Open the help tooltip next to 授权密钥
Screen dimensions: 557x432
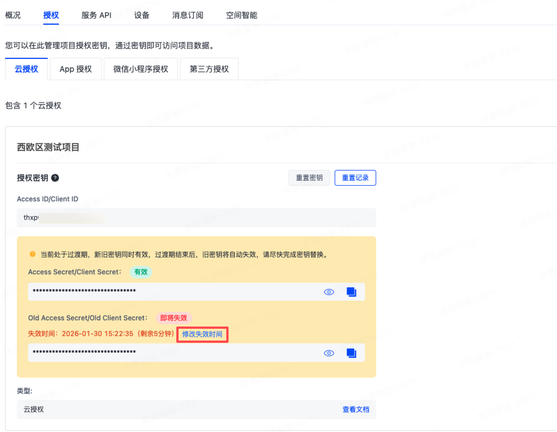(x=54, y=178)
